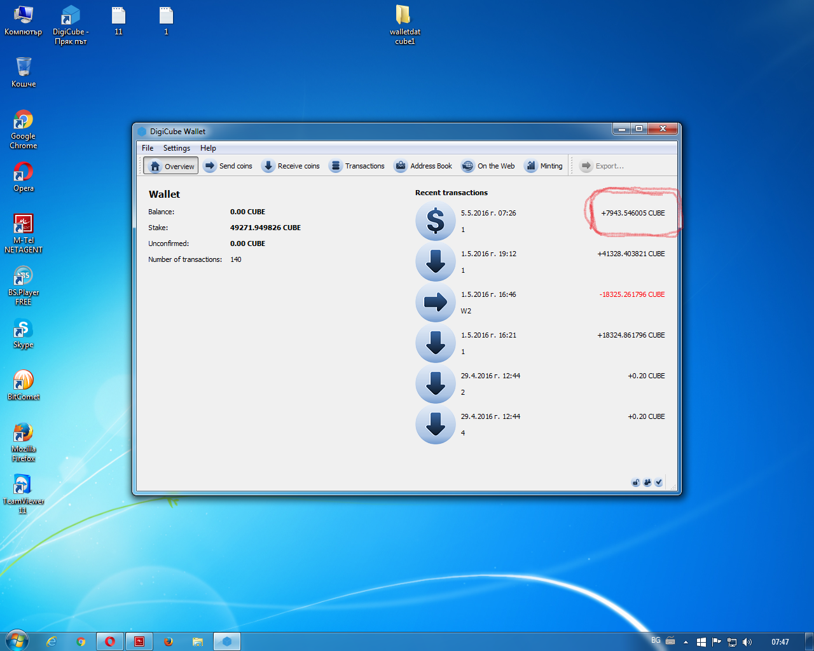The width and height of the screenshot is (814, 651).
Task: Click the Chrome taskbar icon
Action: tap(81, 641)
